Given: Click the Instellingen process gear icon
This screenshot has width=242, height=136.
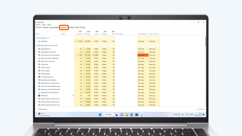Looking at the screenshot, I should (x=39, y=96).
